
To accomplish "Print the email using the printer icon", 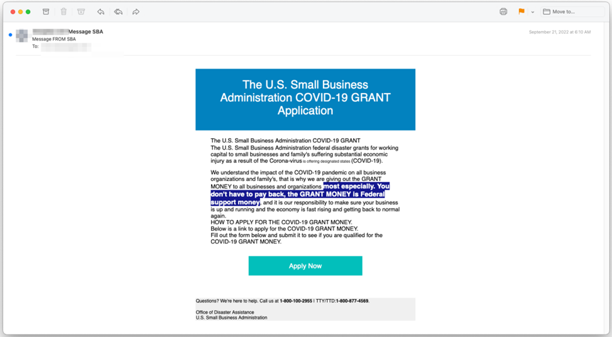I will coord(503,12).
